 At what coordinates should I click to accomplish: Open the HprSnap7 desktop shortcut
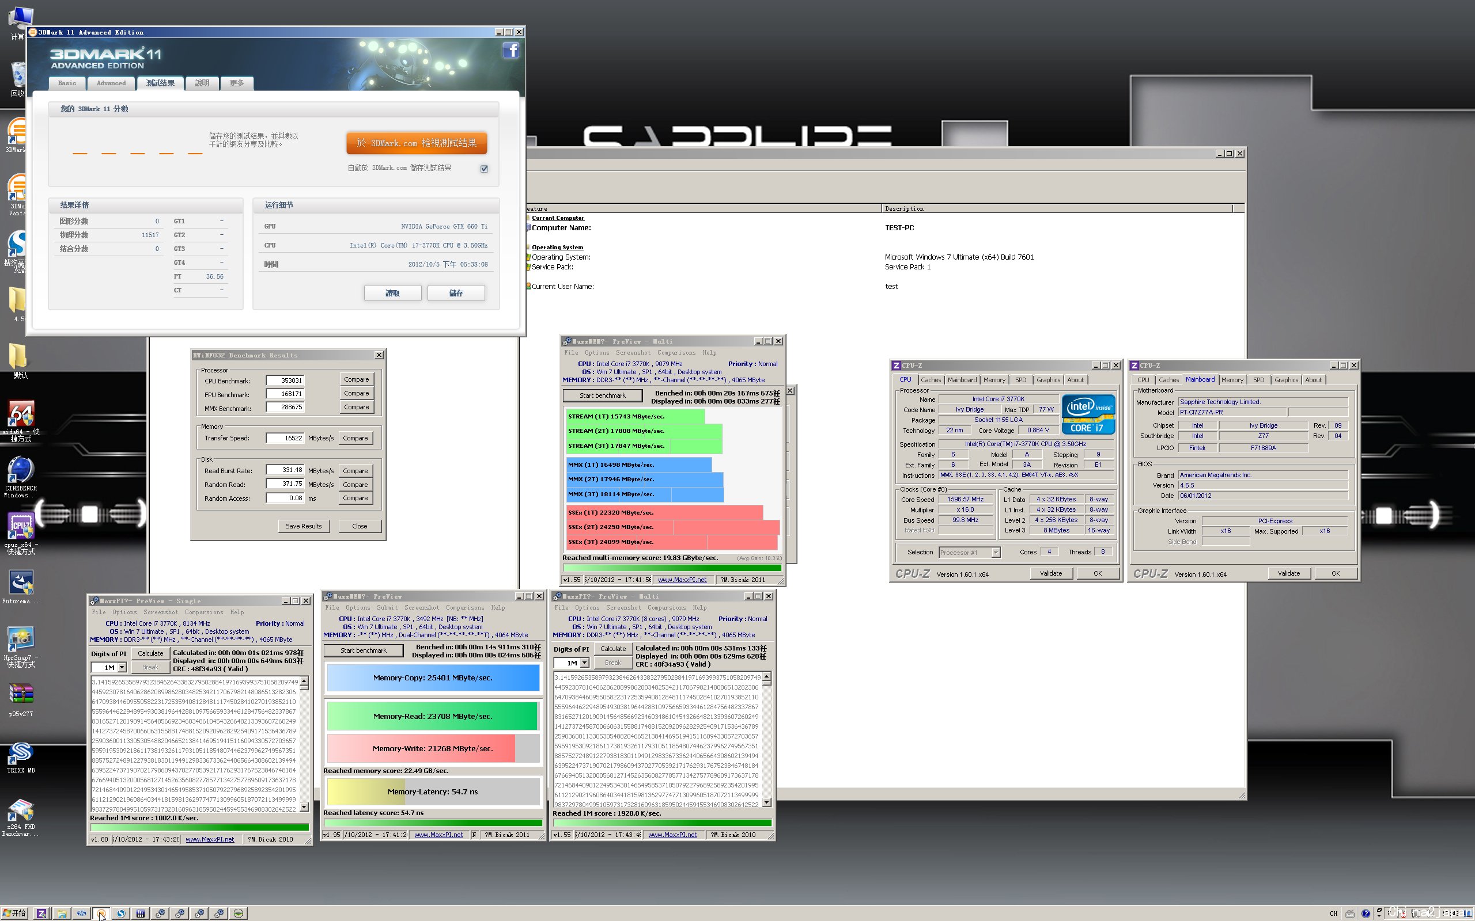[21, 647]
